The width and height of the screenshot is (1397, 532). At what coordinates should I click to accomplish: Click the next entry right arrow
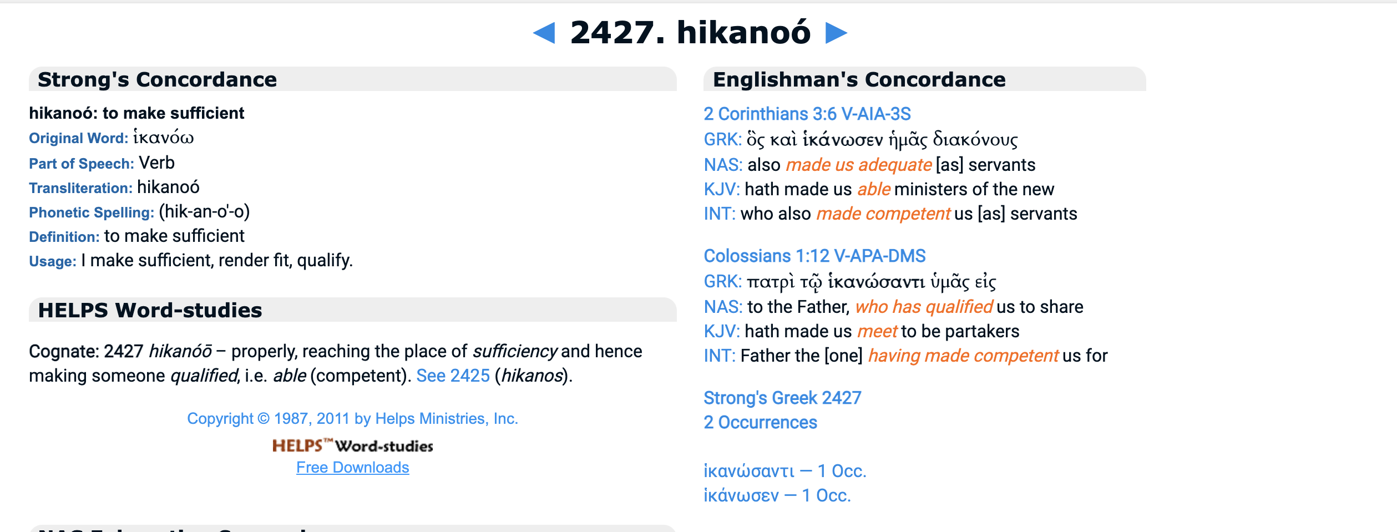pyautogui.click(x=836, y=33)
